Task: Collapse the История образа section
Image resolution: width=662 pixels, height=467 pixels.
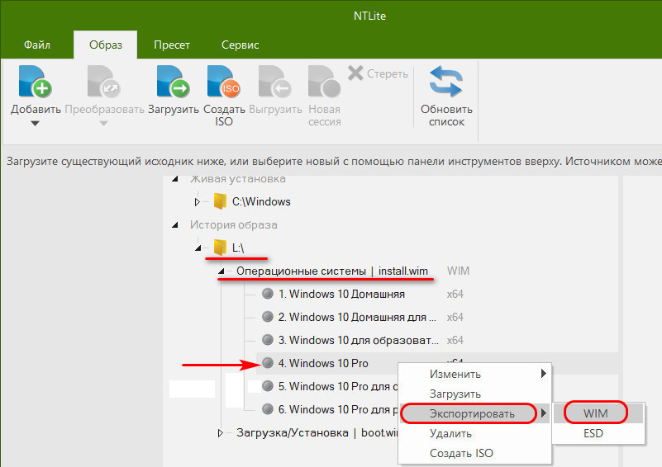Action: pos(174,224)
